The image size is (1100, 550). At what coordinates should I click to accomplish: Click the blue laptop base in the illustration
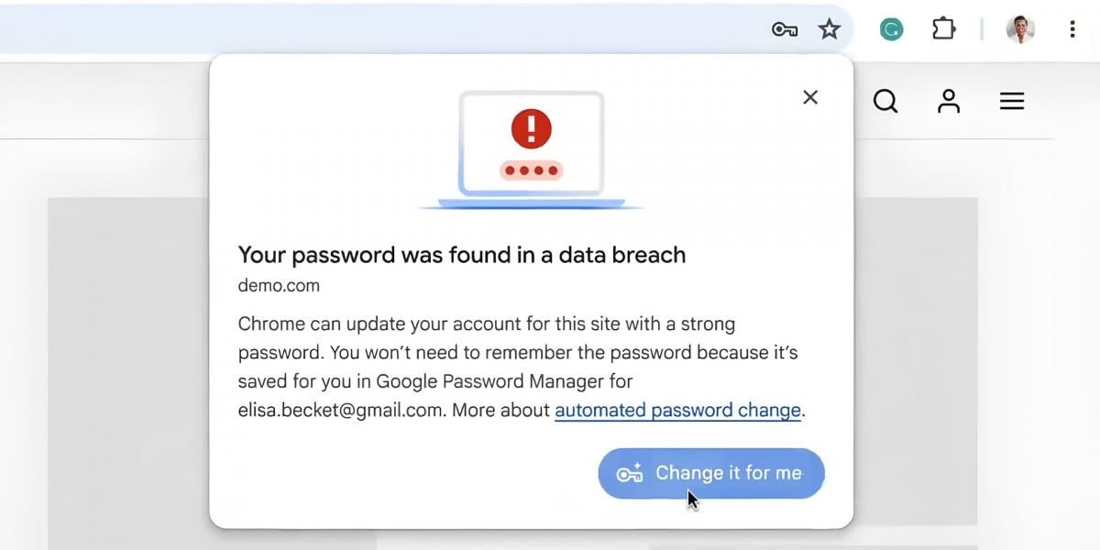click(531, 203)
